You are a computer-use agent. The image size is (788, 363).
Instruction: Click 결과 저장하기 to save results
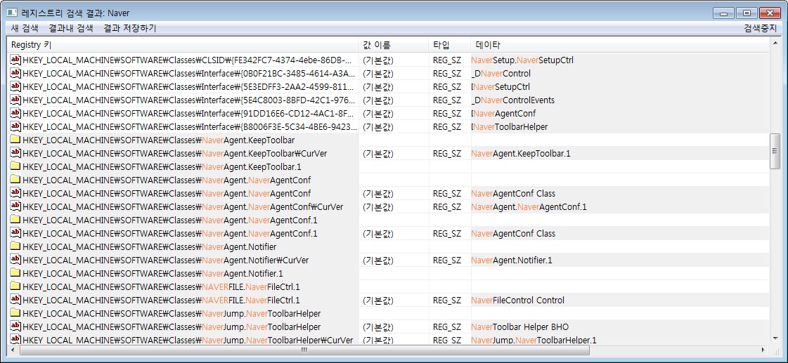(129, 28)
